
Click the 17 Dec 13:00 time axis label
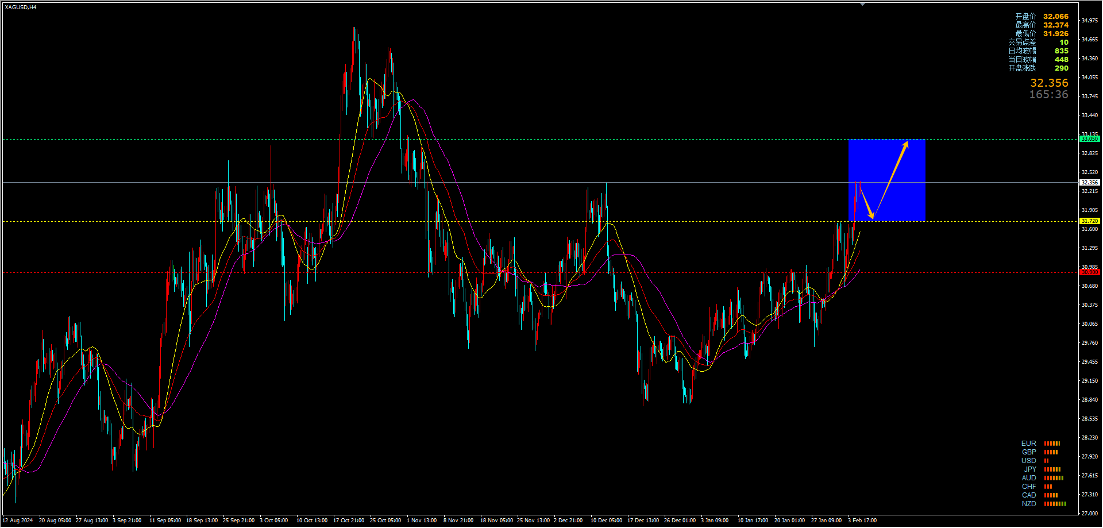pyautogui.click(x=643, y=521)
